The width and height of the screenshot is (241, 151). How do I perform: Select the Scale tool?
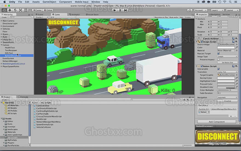point(21,10)
